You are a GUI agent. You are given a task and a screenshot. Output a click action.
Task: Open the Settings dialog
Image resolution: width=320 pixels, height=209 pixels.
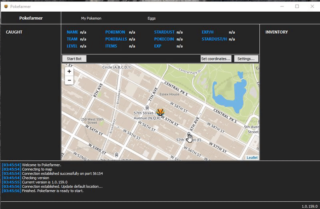coord(246,58)
